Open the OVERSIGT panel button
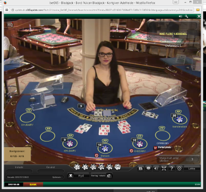Image resolution: width=206 pixels, height=192 pixels. (173, 46)
